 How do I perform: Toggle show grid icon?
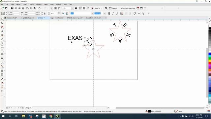[x=84, y=8]
